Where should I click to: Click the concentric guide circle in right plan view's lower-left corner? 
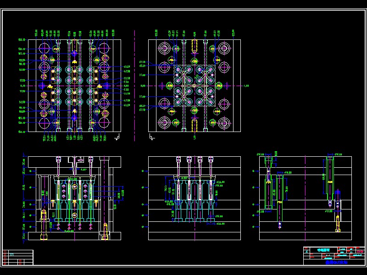(x=164, y=123)
